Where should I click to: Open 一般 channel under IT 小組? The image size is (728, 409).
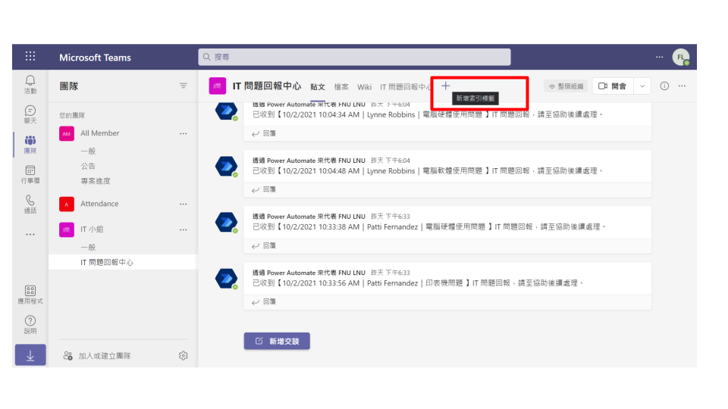pyautogui.click(x=88, y=247)
